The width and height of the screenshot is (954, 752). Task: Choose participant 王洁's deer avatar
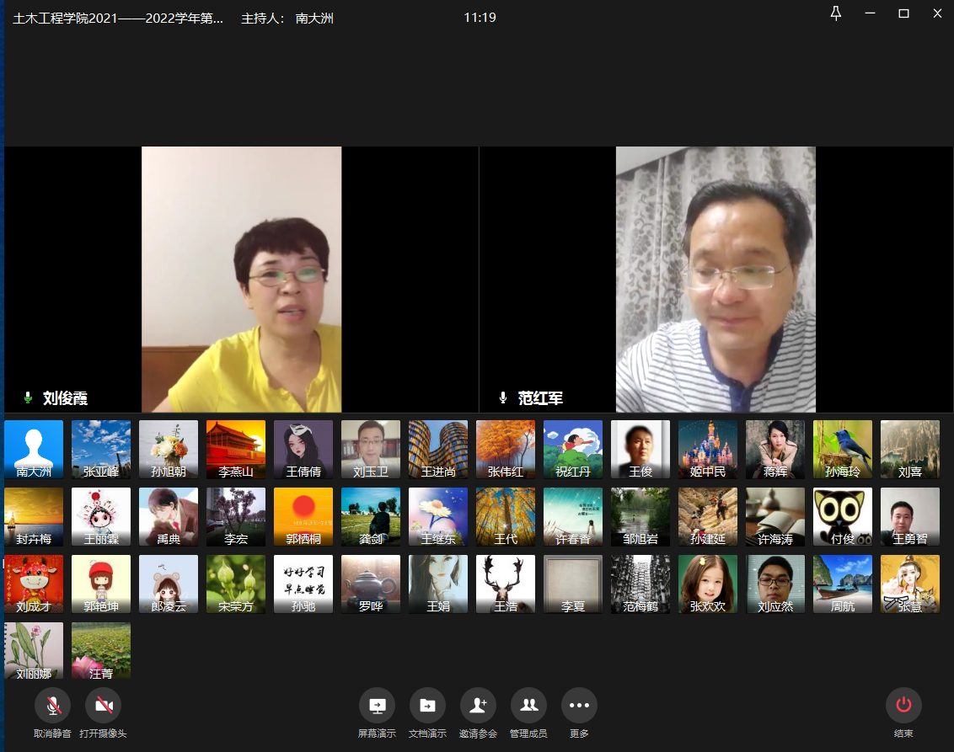pos(506,584)
